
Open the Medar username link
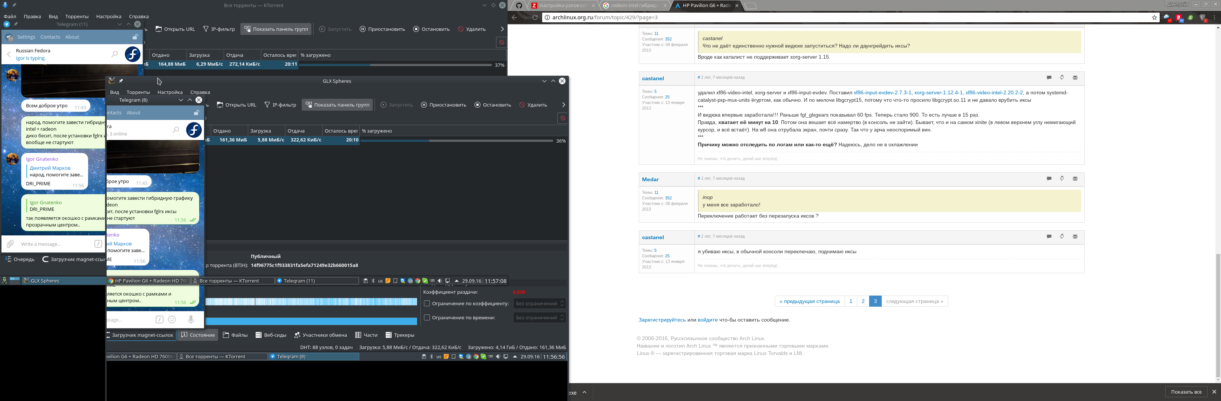[x=650, y=179]
